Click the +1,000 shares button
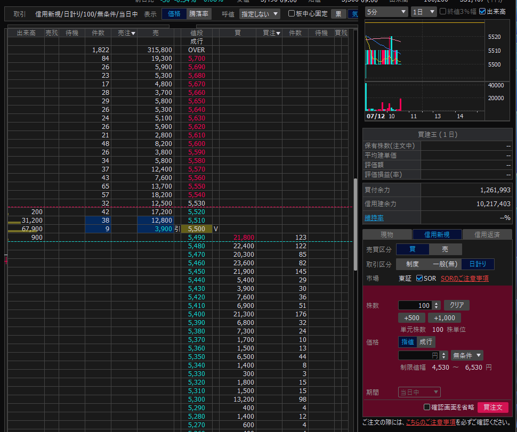 (444, 317)
